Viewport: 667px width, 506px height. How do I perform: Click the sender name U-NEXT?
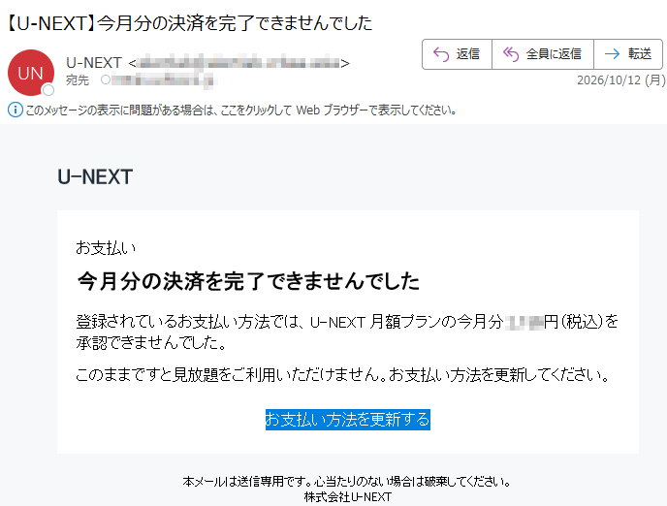[94, 63]
